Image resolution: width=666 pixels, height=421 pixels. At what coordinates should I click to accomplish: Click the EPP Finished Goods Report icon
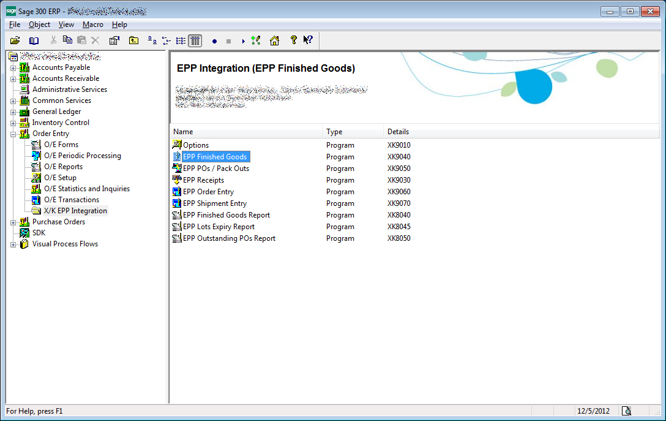177,214
